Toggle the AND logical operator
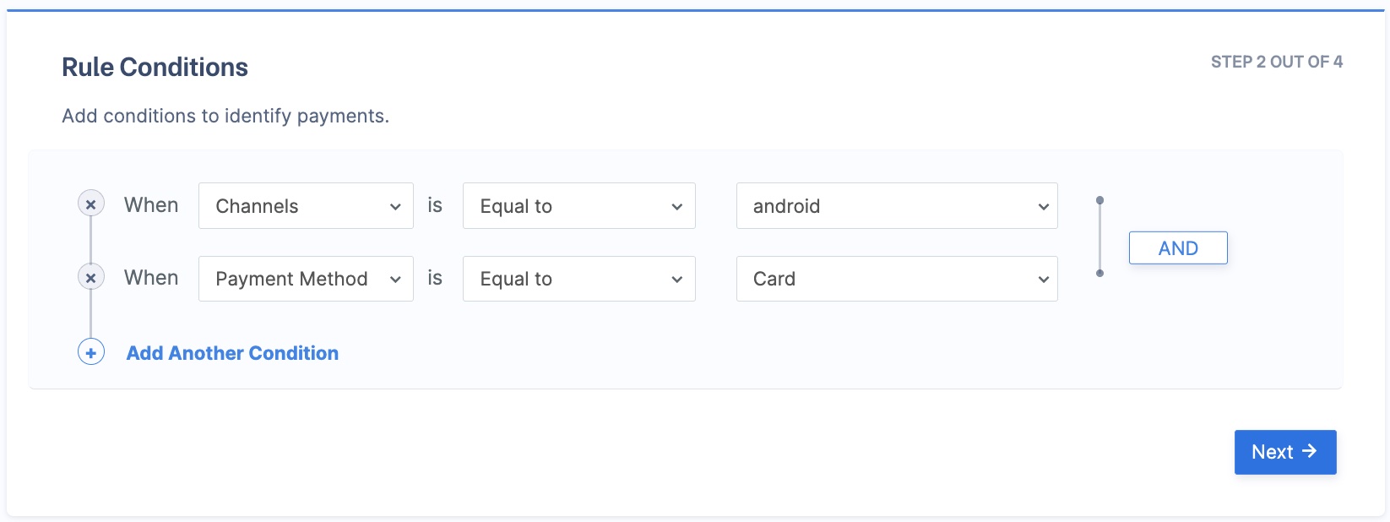Image resolution: width=1390 pixels, height=522 pixels. pyautogui.click(x=1178, y=248)
